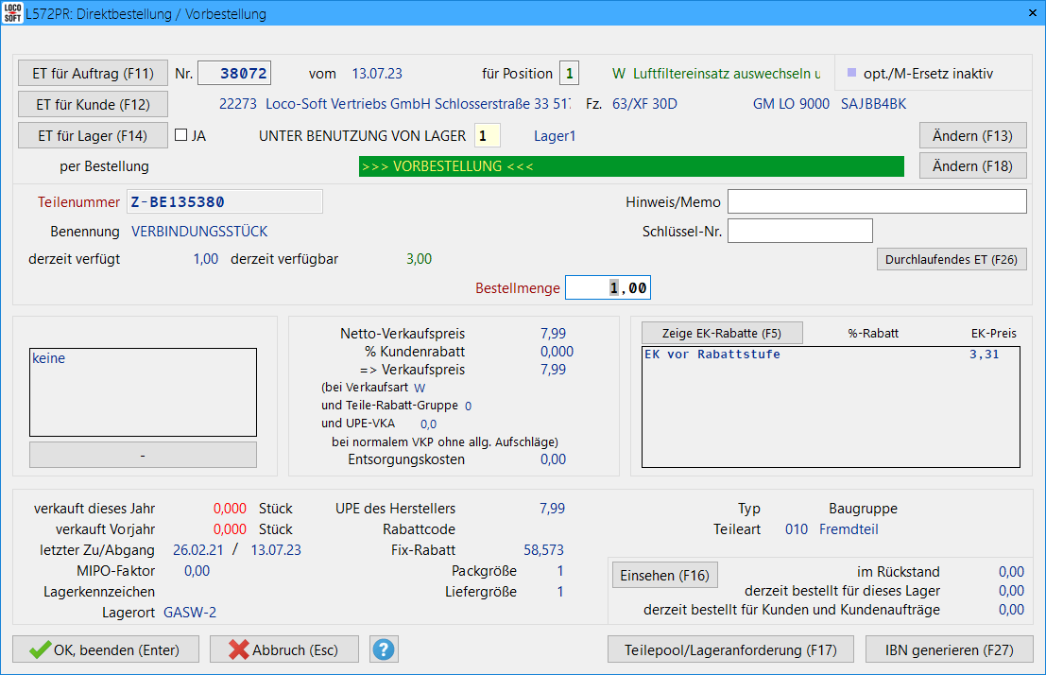Open Durchlaufendes ET (F26)

tap(952, 259)
